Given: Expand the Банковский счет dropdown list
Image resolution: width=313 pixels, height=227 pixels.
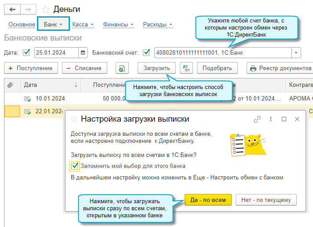Looking at the screenshot, I should click(296, 52).
